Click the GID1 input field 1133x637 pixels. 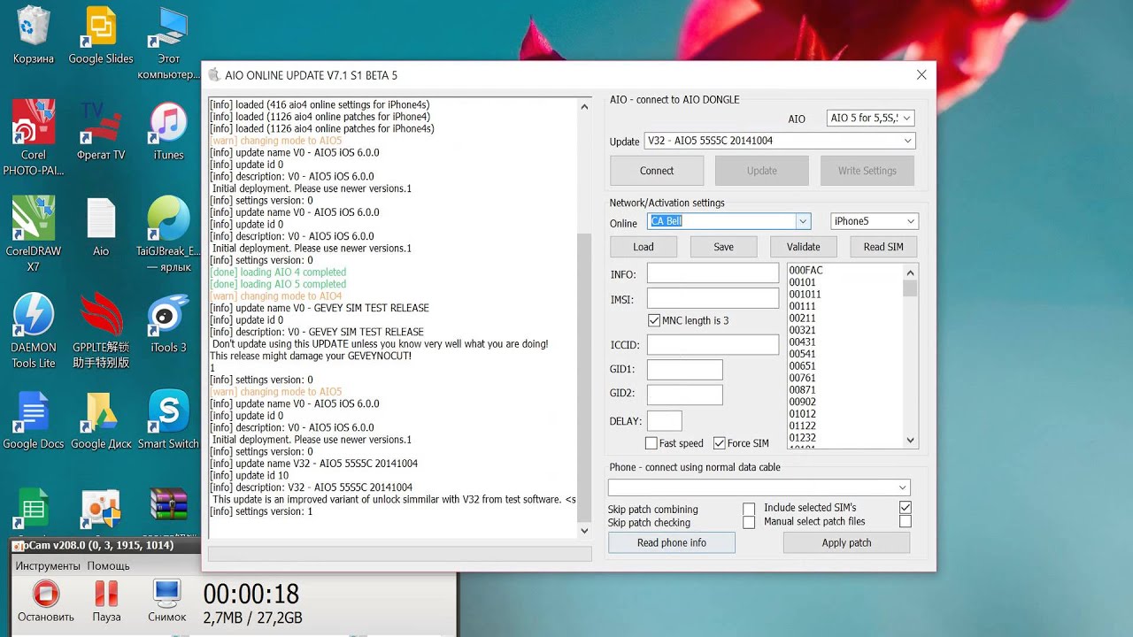tap(685, 370)
